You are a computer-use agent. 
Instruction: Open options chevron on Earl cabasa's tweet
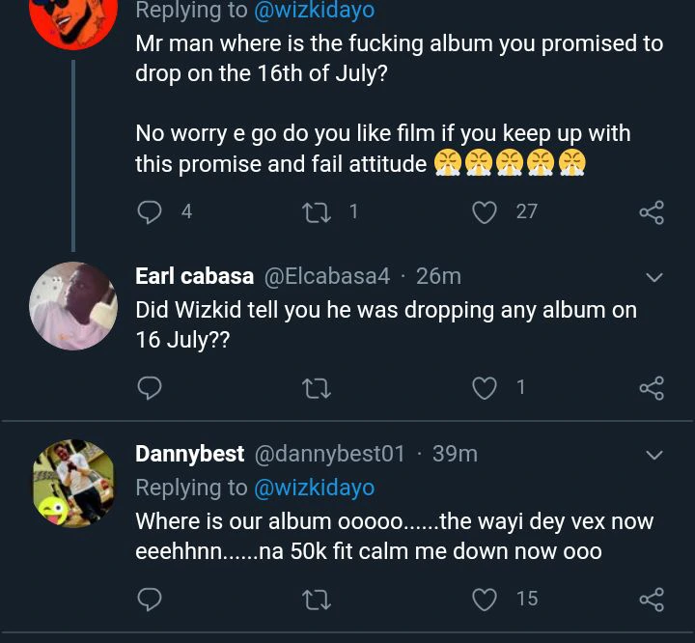coord(653,278)
